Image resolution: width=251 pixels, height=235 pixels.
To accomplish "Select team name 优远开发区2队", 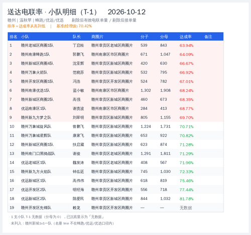I will click(34, 189).
